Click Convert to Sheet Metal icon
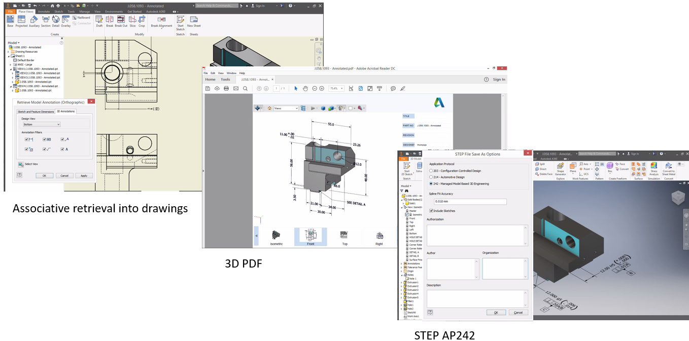 668,168
